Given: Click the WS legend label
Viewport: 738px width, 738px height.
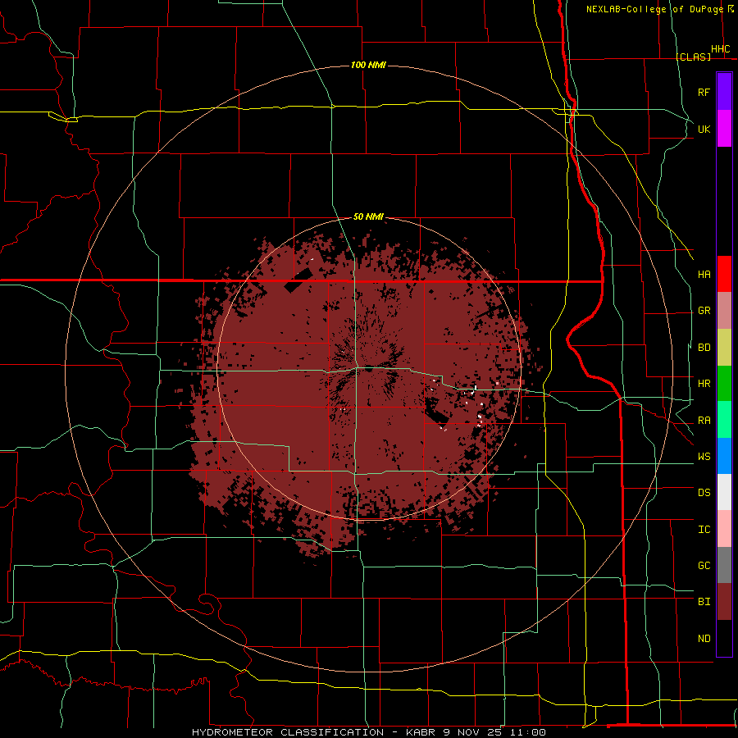Looking at the screenshot, I should 704,457.
